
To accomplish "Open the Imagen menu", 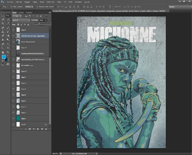I will coord(27,2).
